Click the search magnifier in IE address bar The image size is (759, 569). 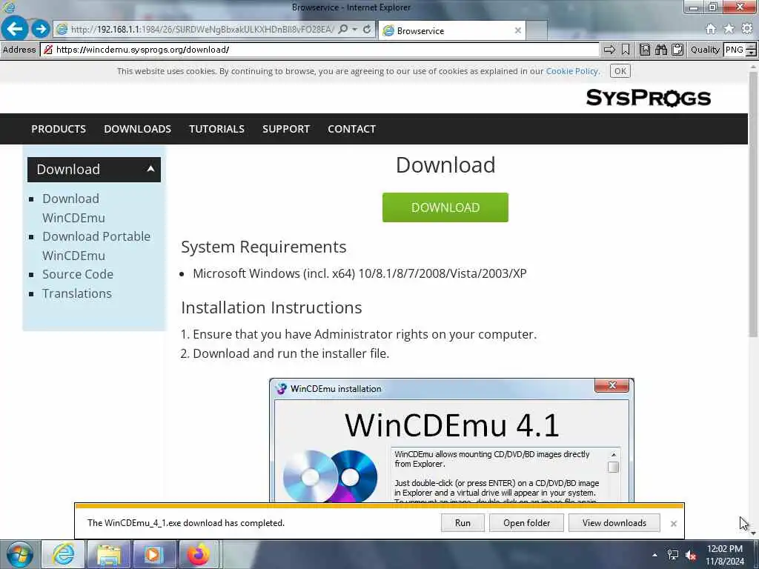pyautogui.click(x=343, y=30)
